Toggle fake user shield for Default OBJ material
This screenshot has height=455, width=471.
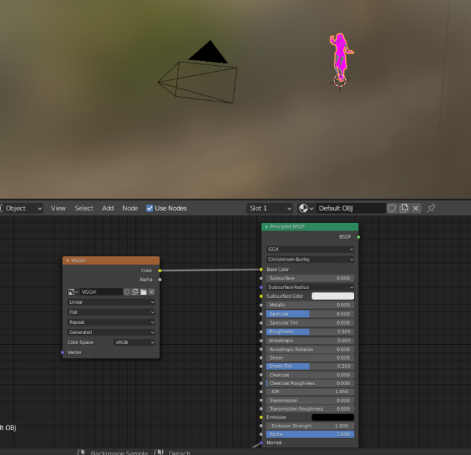(x=392, y=208)
